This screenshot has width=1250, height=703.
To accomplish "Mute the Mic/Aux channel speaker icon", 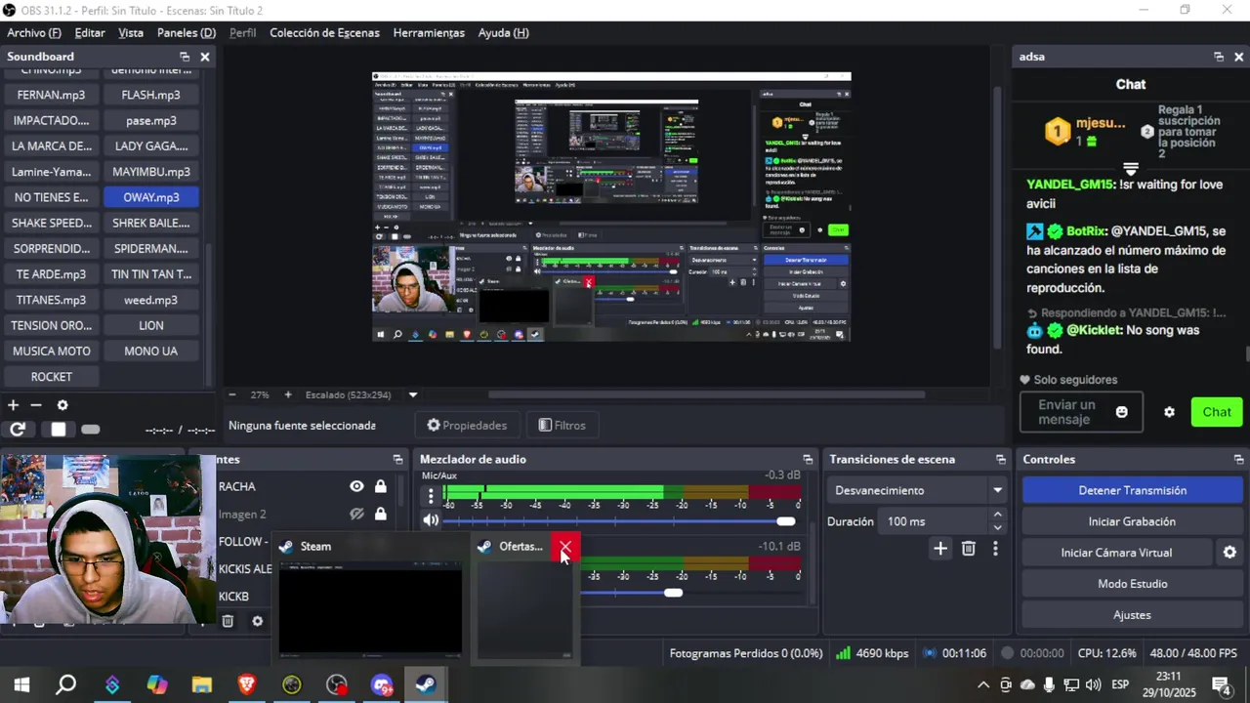I will click(431, 521).
